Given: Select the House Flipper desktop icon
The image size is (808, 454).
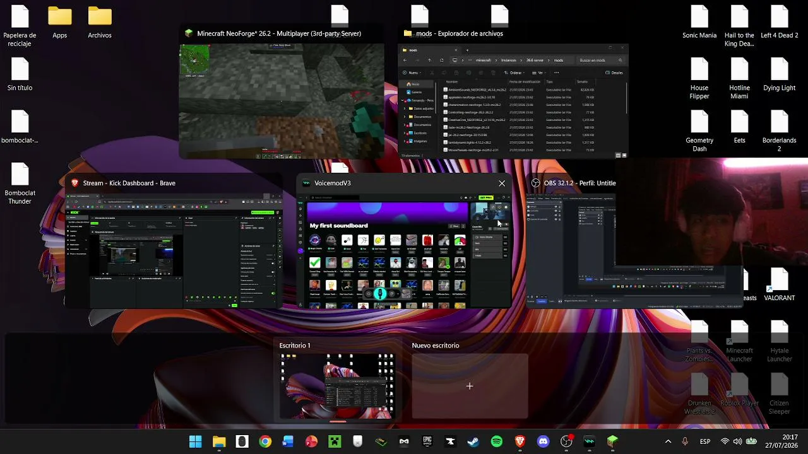Looking at the screenshot, I should [699, 79].
